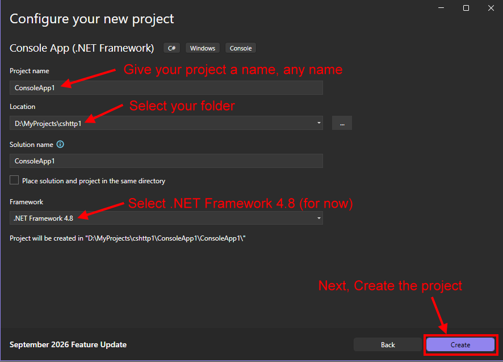503x362 pixels.
Task: Browse for location with the ellipsis button
Action: click(342, 123)
